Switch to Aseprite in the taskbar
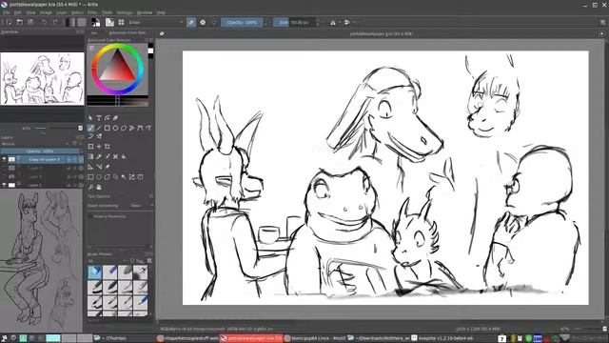The width and height of the screenshot is (609, 343). point(442,338)
